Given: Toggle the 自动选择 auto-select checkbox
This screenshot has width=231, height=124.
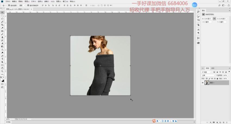Looking at the screenshot, I should 9,5.
